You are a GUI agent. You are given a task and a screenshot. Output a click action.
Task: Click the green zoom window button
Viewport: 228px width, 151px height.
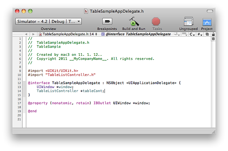point(30,11)
